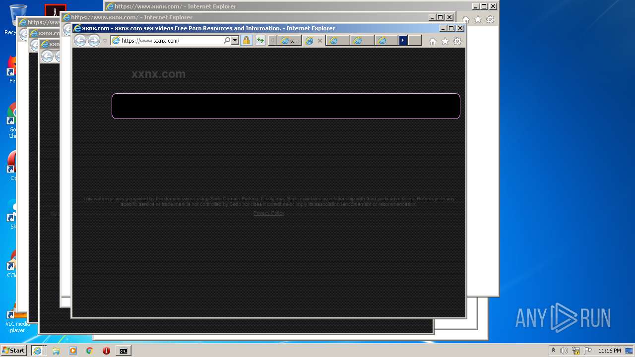
Task: Click the taskbar clock 11:16 PM
Action: click(x=610, y=351)
